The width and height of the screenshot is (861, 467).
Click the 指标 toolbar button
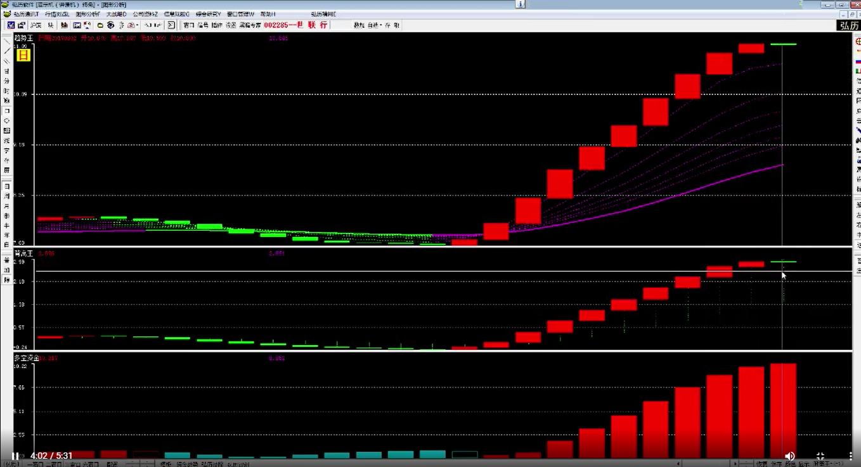tap(217, 25)
